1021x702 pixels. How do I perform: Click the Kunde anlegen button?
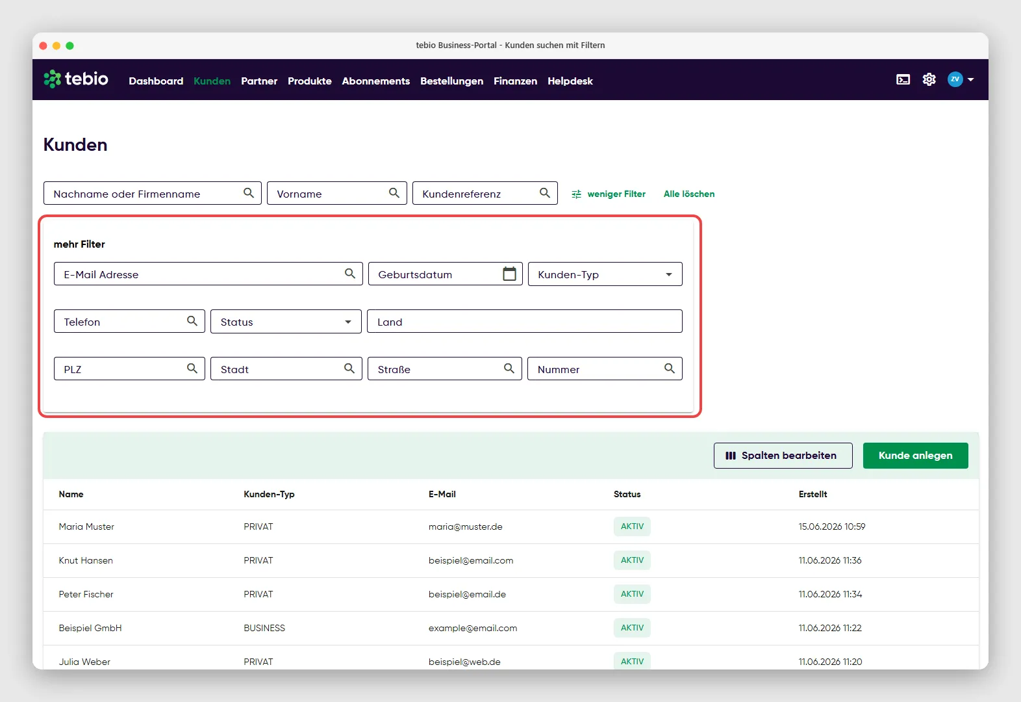(x=916, y=456)
